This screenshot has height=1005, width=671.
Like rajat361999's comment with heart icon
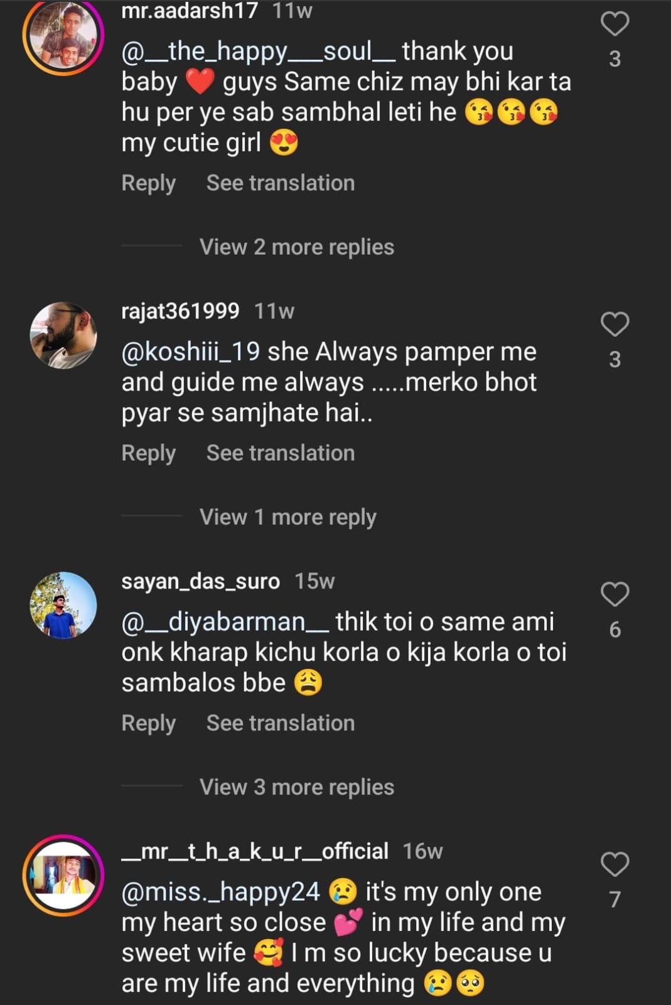tap(615, 324)
